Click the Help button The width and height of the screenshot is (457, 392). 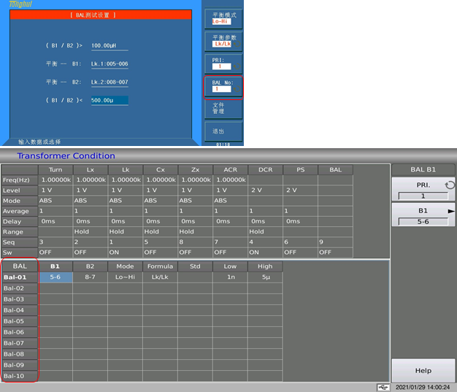click(x=423, y=371)
